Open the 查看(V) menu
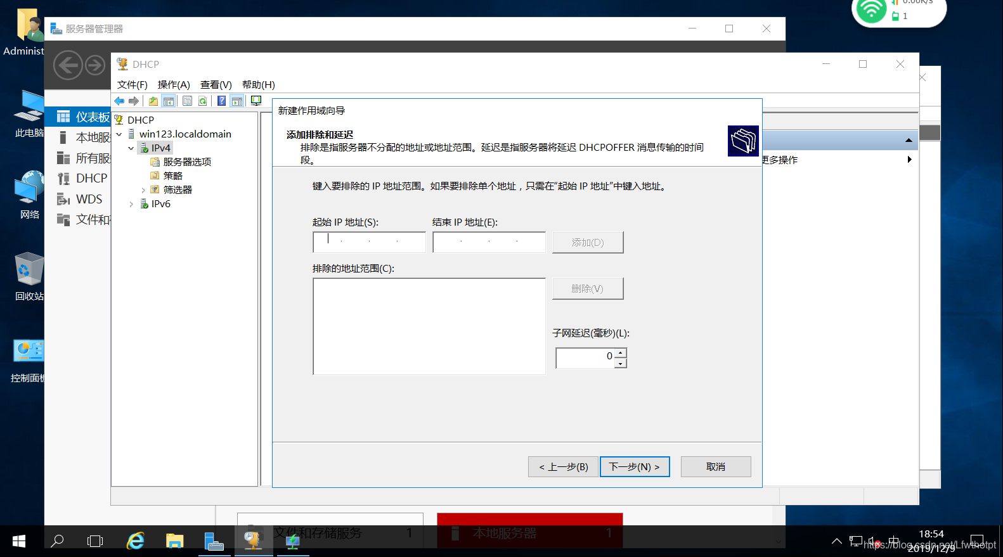The width and height of the screenshot is (1003, 557). [216, 84]
